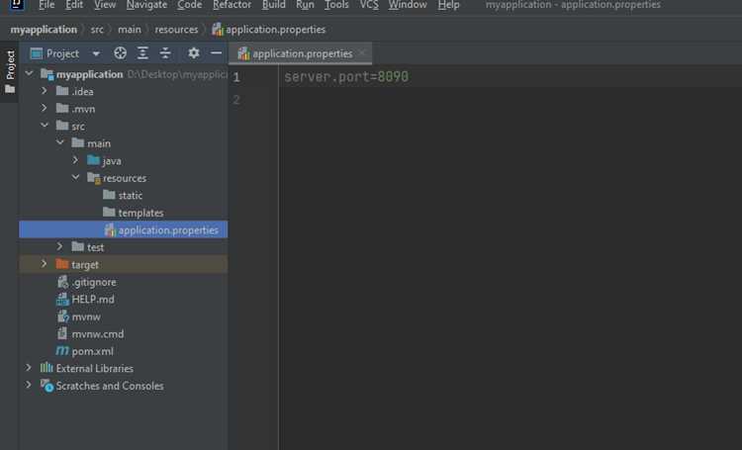Click the locate file crosshair icon
This screenshot has width=742, height=450.
[120, 53]
